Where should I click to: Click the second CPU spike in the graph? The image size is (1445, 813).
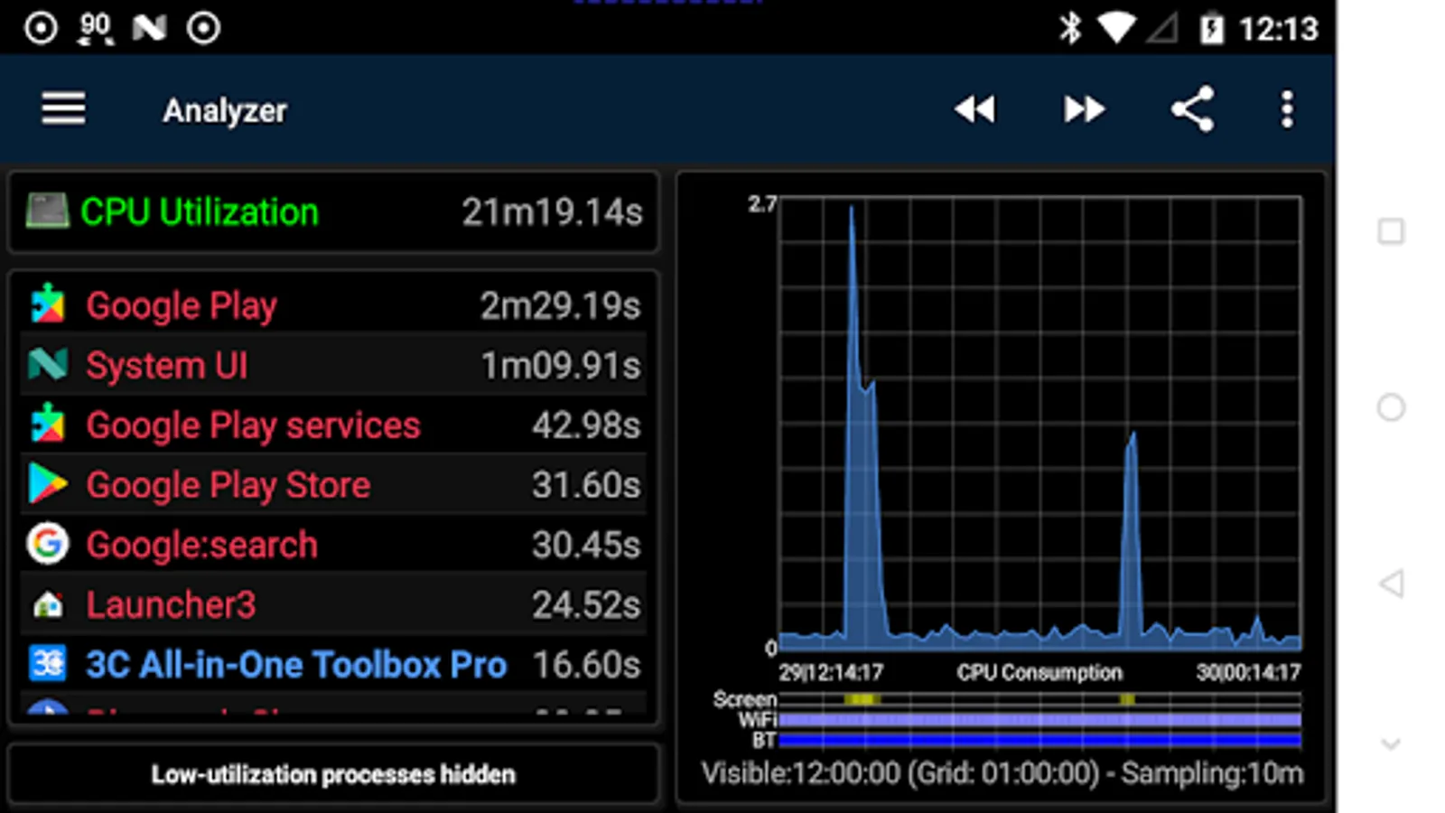point(1131,542)
